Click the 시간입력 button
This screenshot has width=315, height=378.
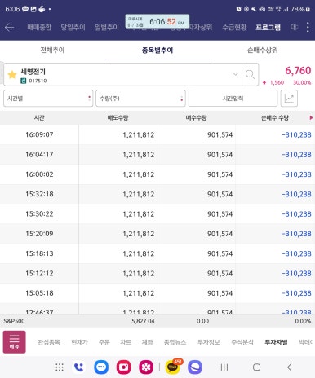pyautogui.click(x=233, y=99)
